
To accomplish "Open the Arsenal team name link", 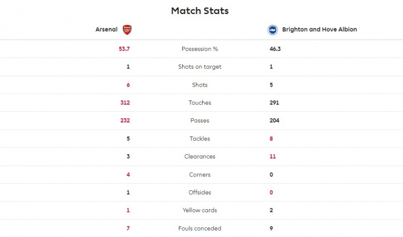I will tap(106, 30).
